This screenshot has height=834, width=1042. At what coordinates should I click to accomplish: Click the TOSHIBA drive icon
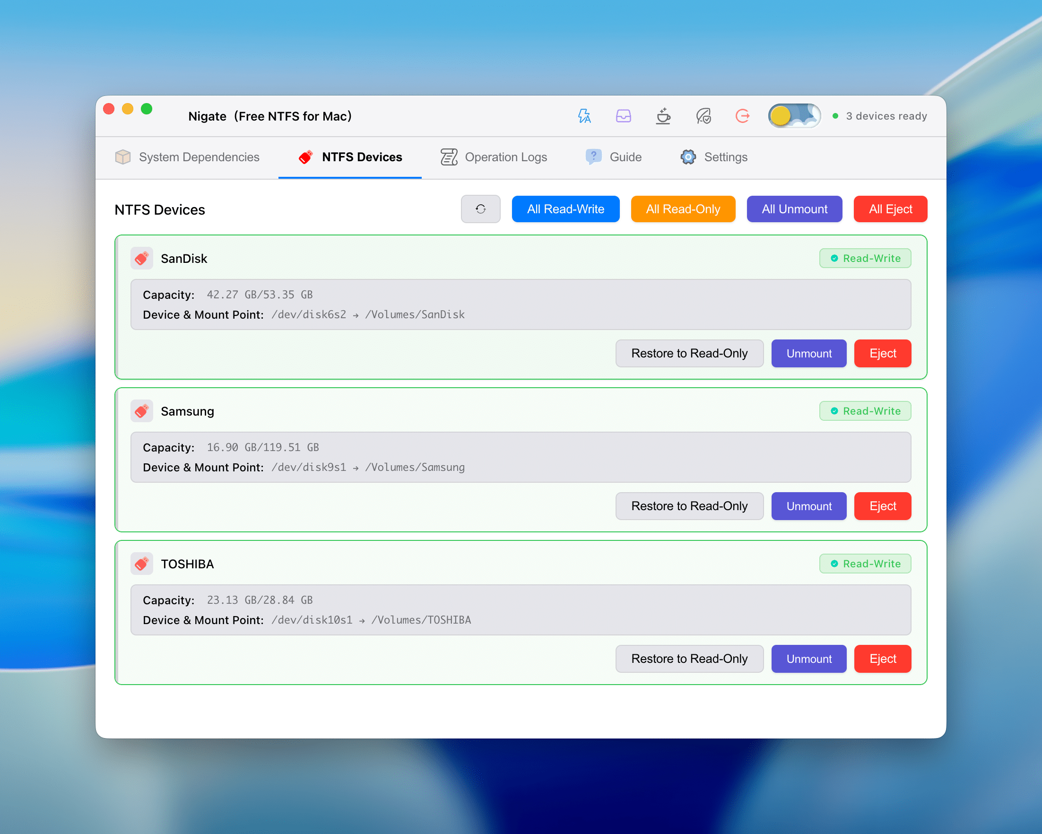142,564
